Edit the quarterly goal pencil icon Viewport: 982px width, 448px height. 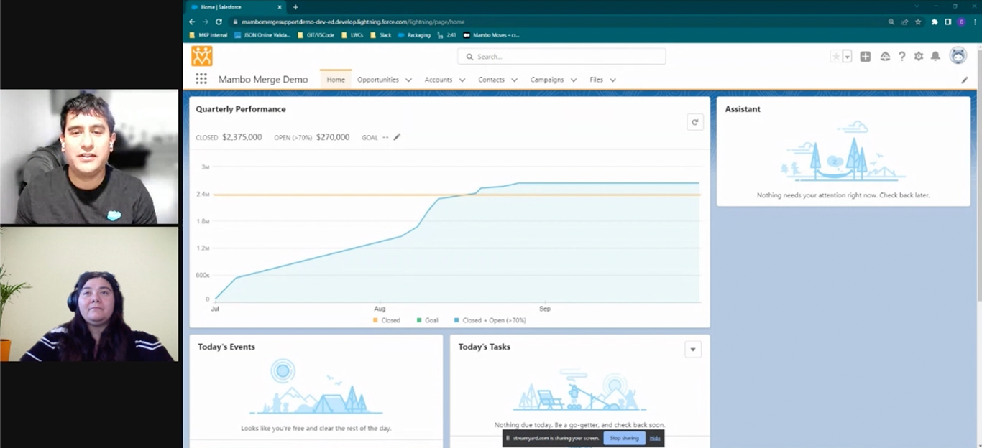(x=397, y=137)
